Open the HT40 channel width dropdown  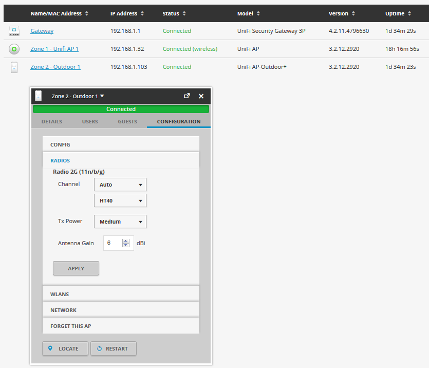(x=120, y=200)
